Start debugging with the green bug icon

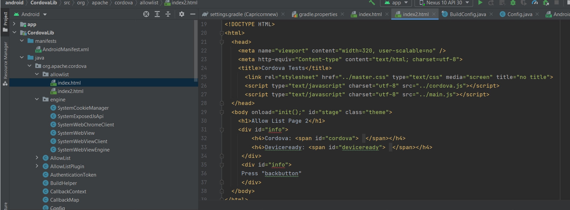tap(513, 3)
